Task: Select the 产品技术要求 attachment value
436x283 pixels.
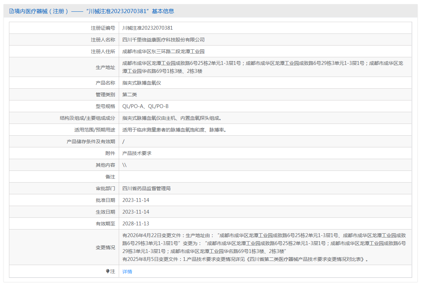Action: pos(137,153)
